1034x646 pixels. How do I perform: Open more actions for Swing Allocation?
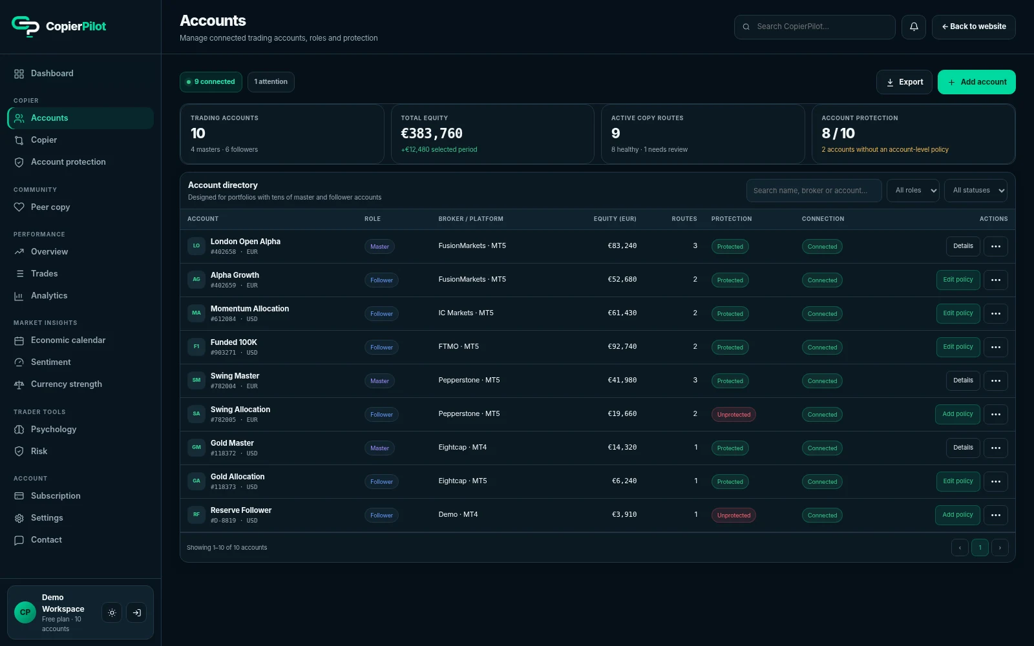pyautogui.click(x=996, y=414)
